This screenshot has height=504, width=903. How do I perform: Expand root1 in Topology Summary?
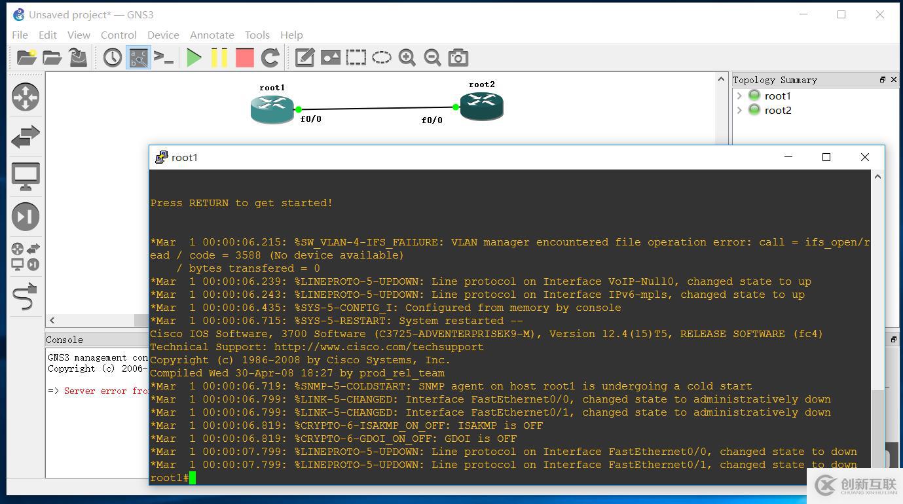point(740,96)
